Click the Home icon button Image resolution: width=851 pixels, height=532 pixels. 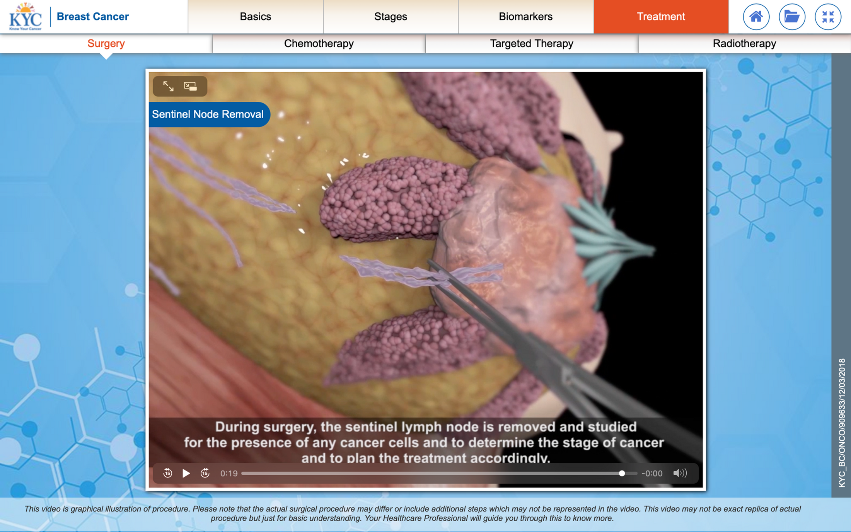(x=756, y=17)
